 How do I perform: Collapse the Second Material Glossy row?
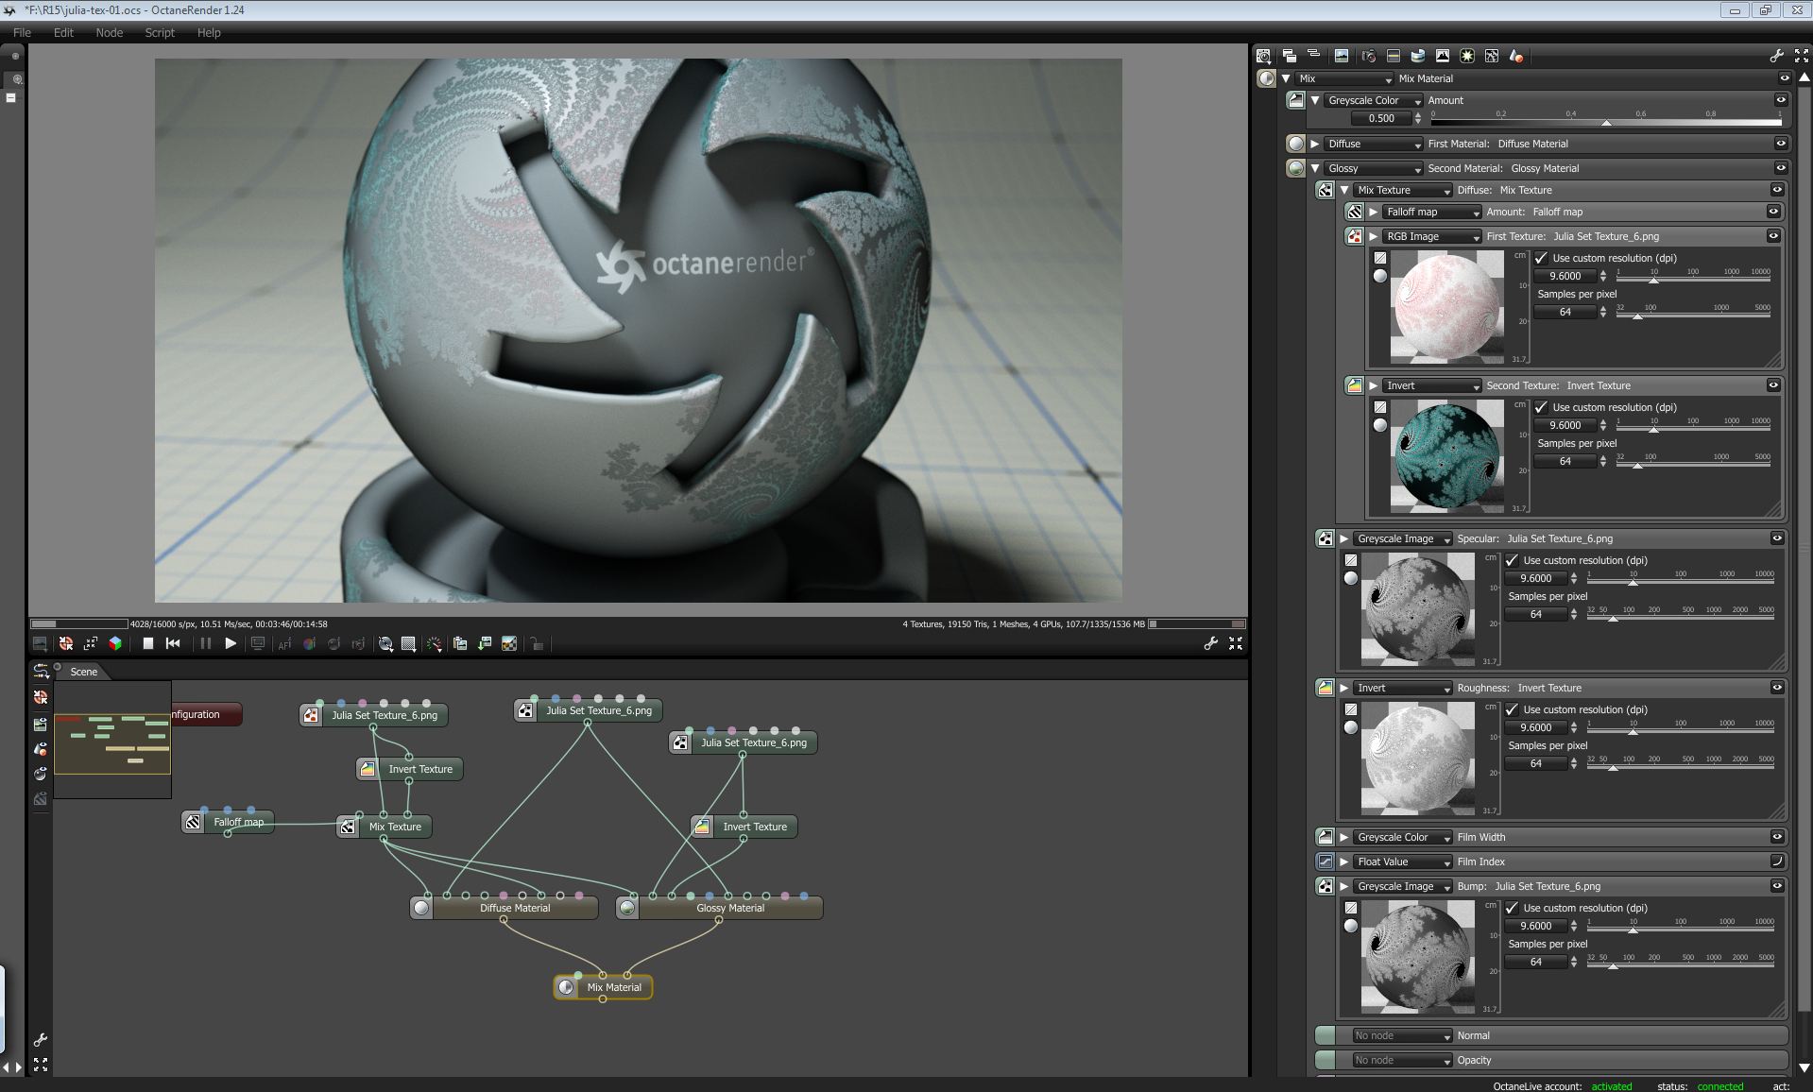(1315, 168)
